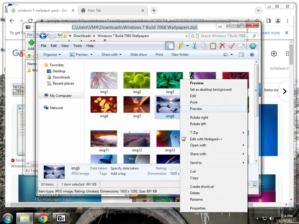Screen dimensions: 299x224
Task: Click the scissors Cut toolbar icon
Action: tap(194, 46)
